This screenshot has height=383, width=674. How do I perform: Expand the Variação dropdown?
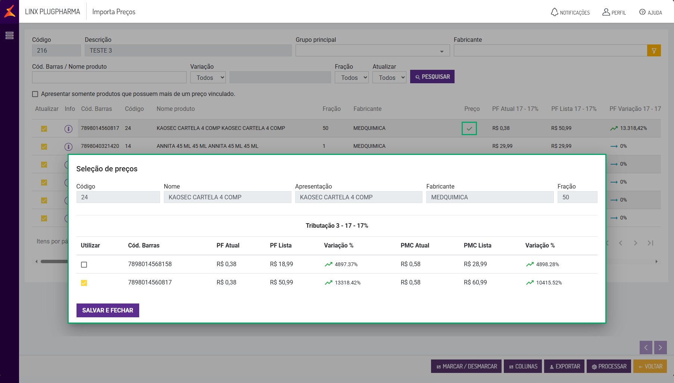point(208,78)
